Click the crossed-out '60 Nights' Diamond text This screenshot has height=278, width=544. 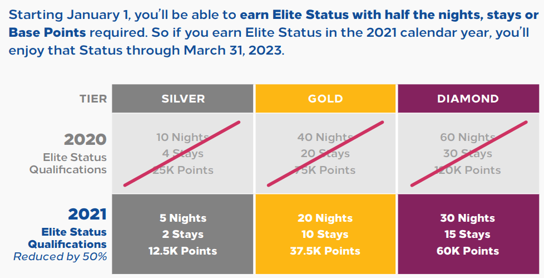tap(468, 137)
